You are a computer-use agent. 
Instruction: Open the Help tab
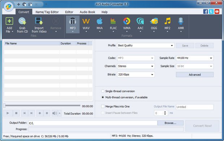point(104,12)
